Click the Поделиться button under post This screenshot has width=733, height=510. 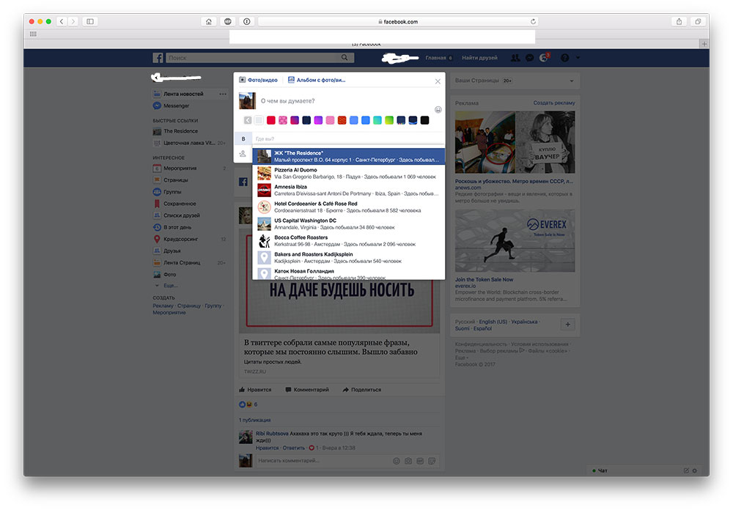(362, 389)
